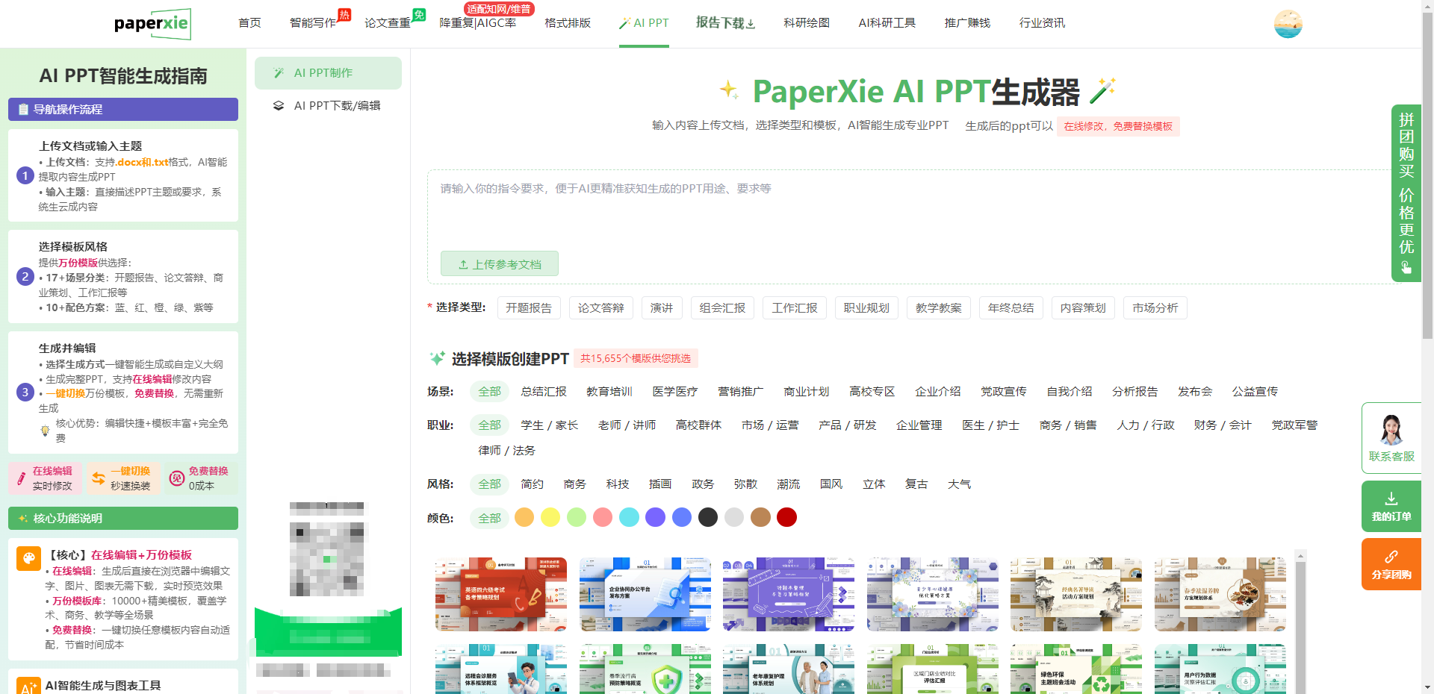Open the user avatar profile
Viewport: 1434px width, 694px height.
pos(1288,24)
